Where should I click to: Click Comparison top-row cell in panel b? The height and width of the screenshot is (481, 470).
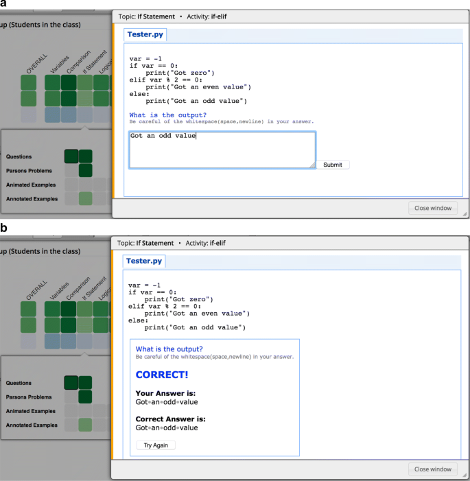point(69,309)
